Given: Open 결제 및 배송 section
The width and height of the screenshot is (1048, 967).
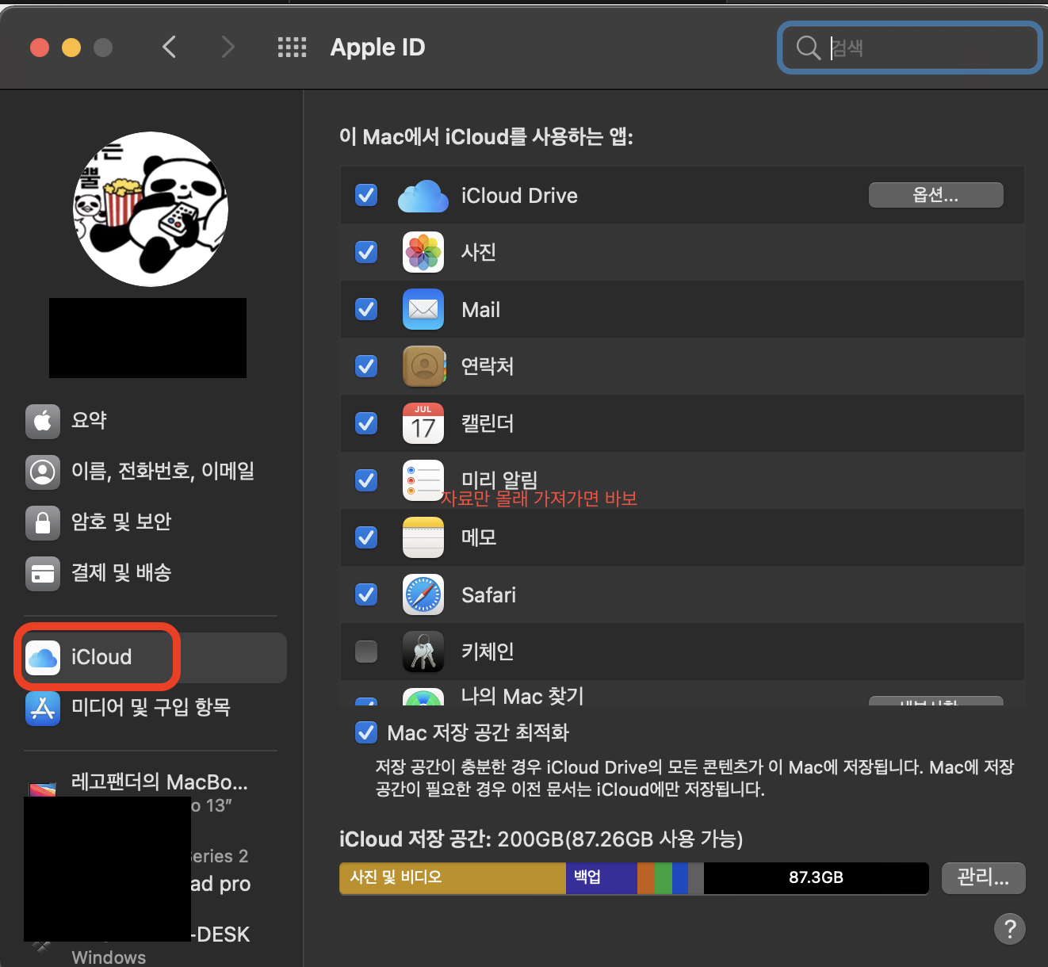Looking at the screenshot, I should click(x=151, y=573).
